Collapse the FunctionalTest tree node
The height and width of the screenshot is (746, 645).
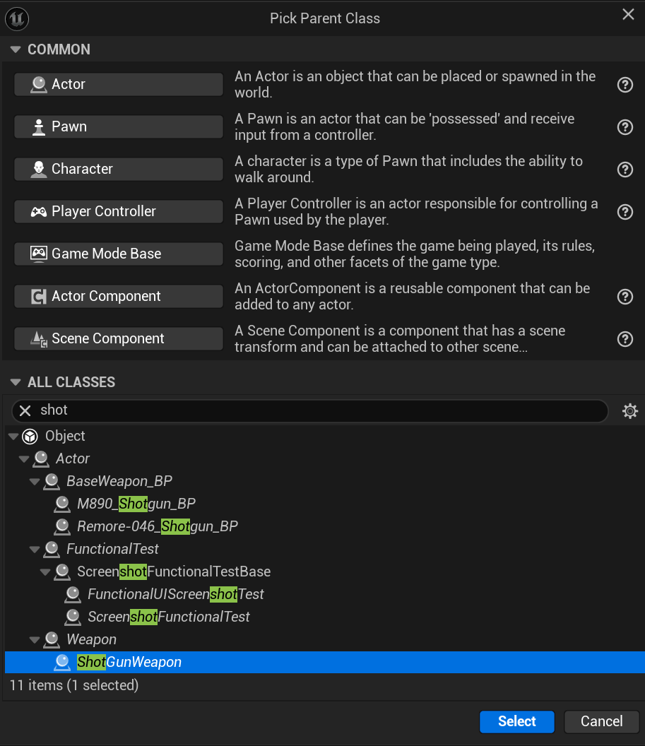[x=35, y=549]
